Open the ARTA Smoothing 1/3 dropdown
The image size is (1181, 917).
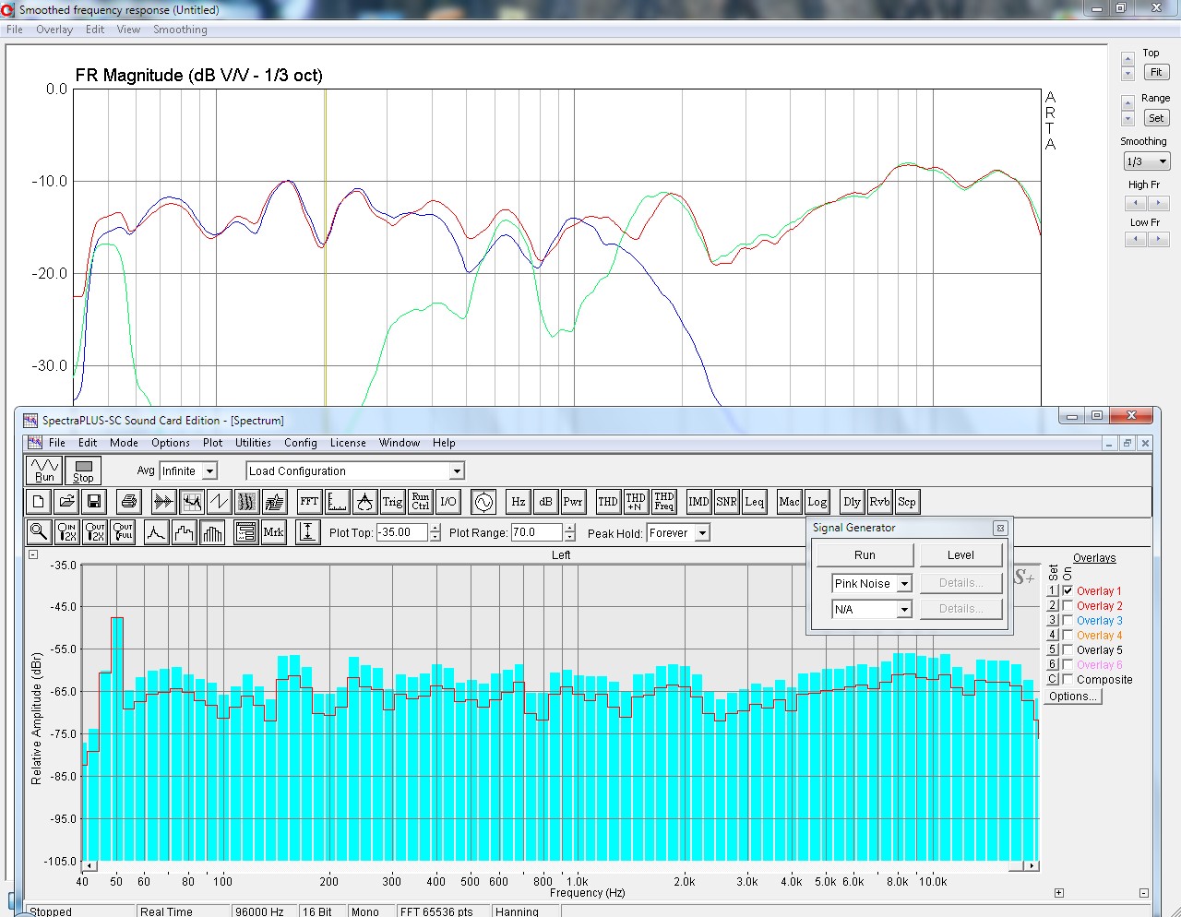point(1147,161)
